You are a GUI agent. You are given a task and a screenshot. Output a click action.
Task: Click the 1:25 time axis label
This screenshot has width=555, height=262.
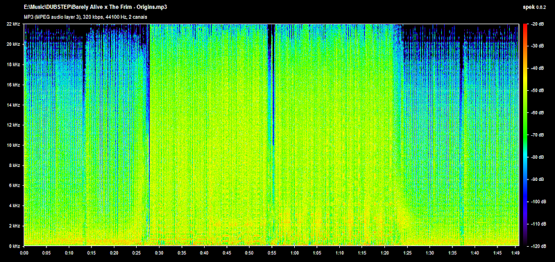pos(407,253)
